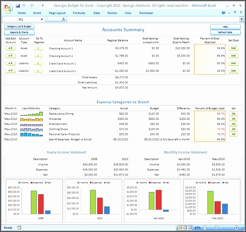Click Set button for Clothing/Shoes
Viewport: 246px width, 232px height.
click(x=234, y=129)
